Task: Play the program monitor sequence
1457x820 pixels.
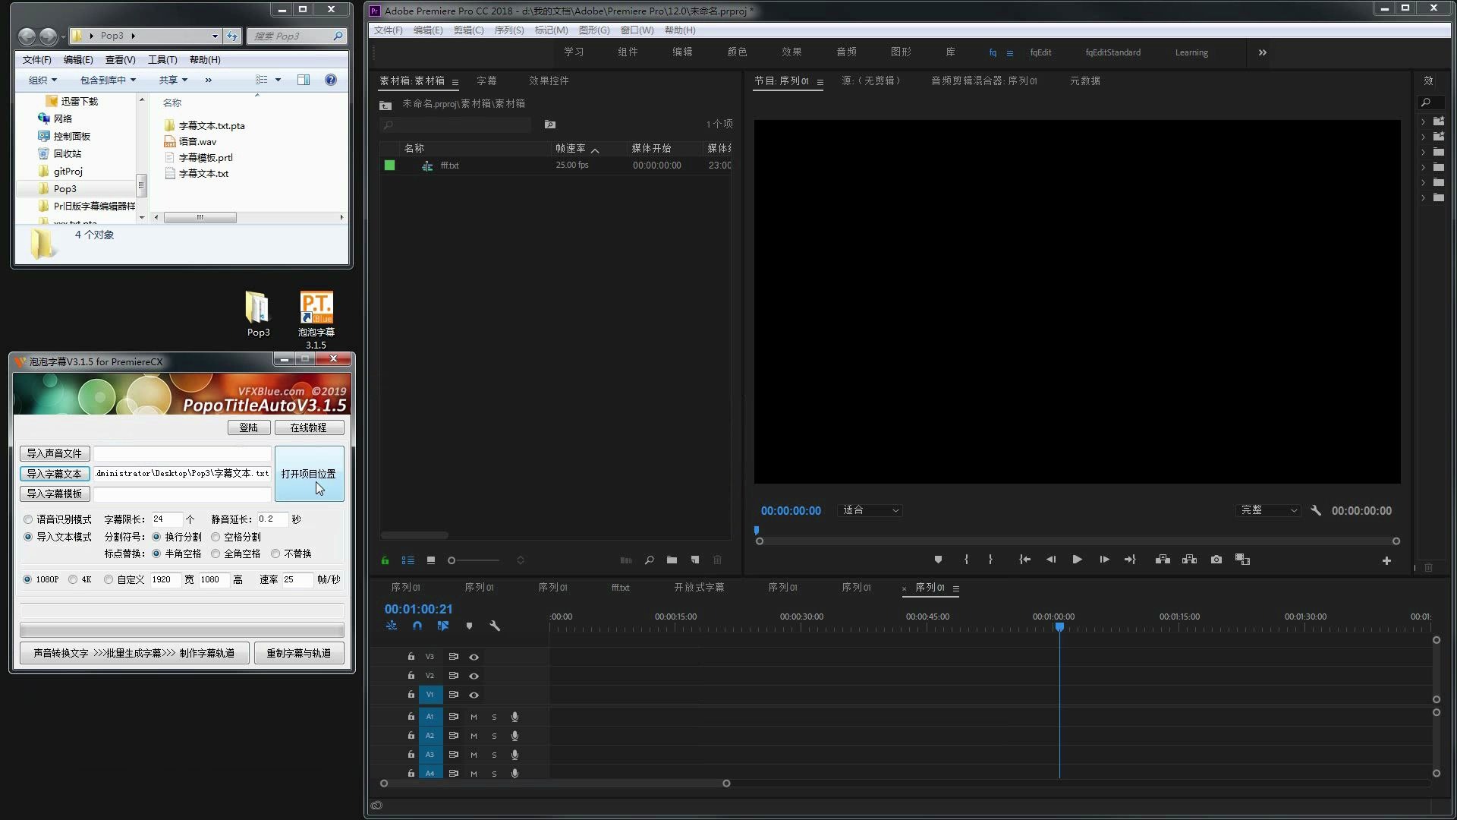Action: click(1077, 560)
